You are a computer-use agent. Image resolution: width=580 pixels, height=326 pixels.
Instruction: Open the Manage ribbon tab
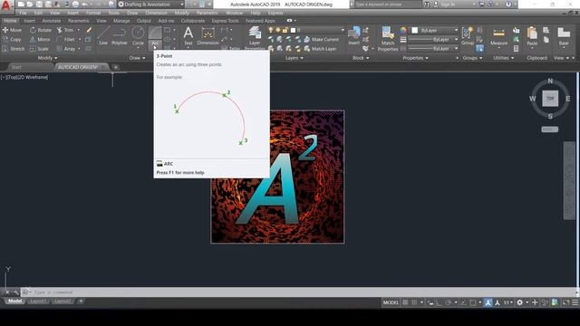[x=121, y=21]
